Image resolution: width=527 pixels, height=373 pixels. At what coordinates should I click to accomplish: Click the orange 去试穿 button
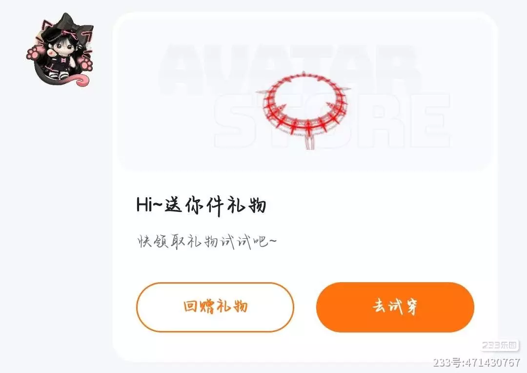(x=395, y=307)
